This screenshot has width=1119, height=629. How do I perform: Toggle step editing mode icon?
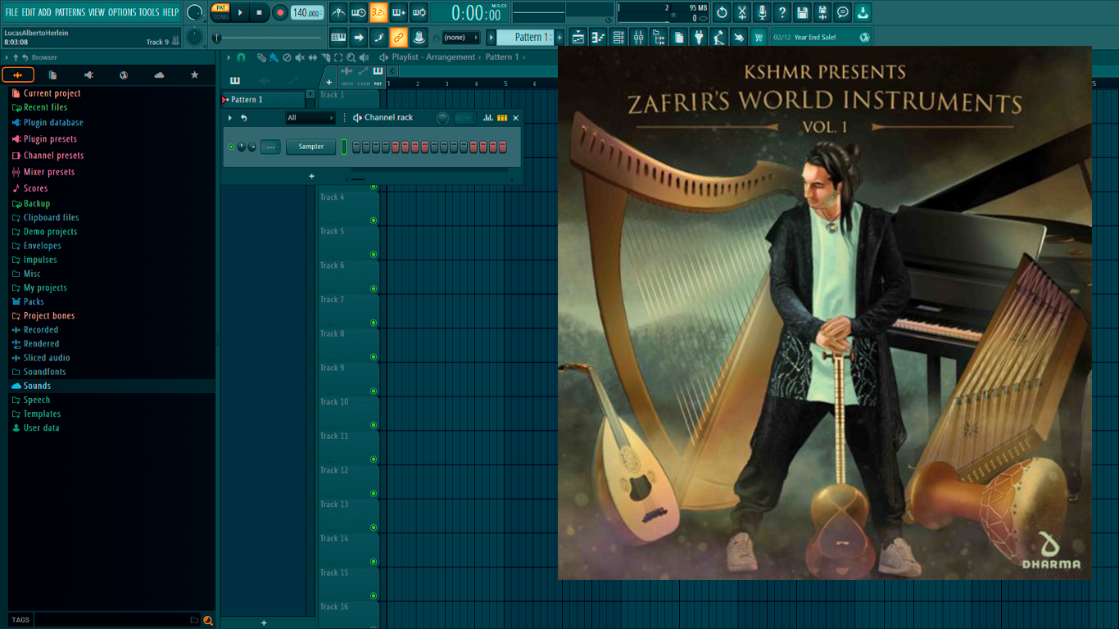coord(378,37)
